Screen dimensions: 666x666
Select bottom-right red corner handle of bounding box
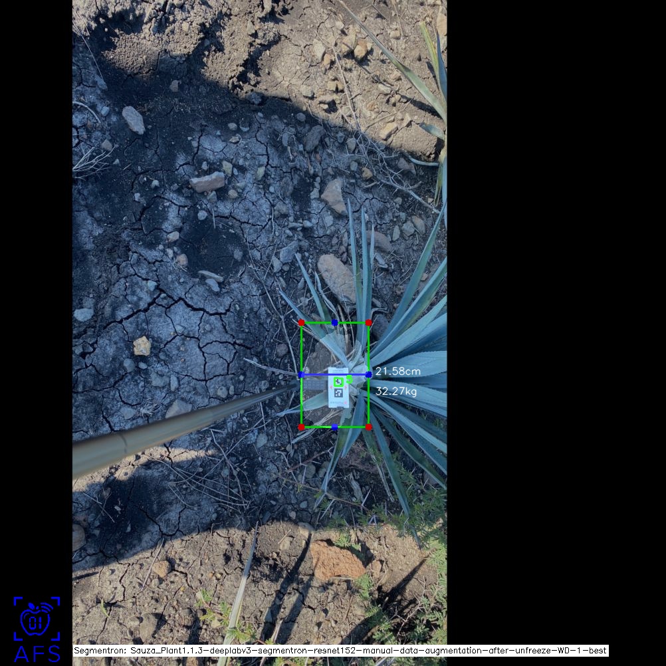point(369,427)
